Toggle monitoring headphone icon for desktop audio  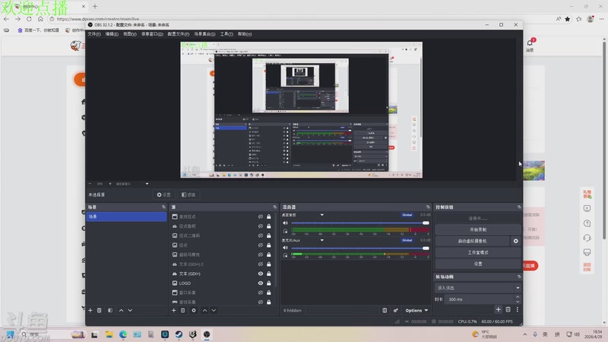(286, 231)
